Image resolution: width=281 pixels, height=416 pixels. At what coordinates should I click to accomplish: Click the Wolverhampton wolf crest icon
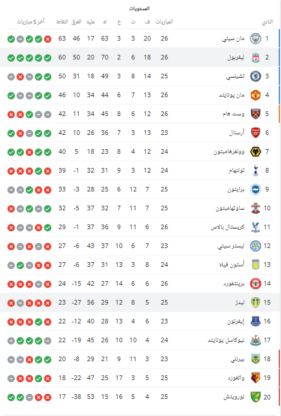(255, 151)
